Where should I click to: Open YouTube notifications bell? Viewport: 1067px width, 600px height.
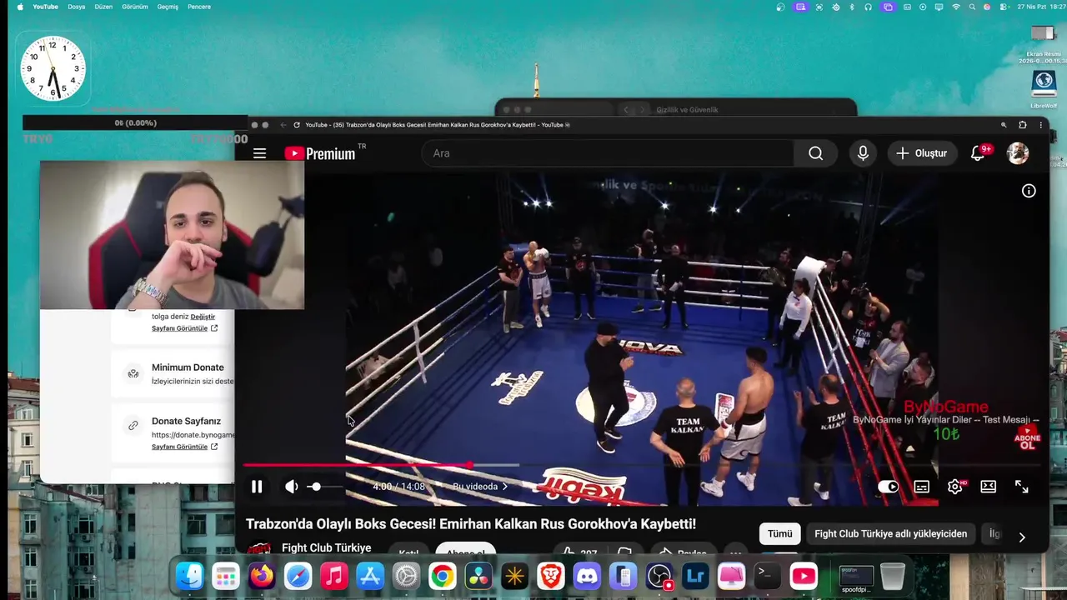(x=978, y=153)
